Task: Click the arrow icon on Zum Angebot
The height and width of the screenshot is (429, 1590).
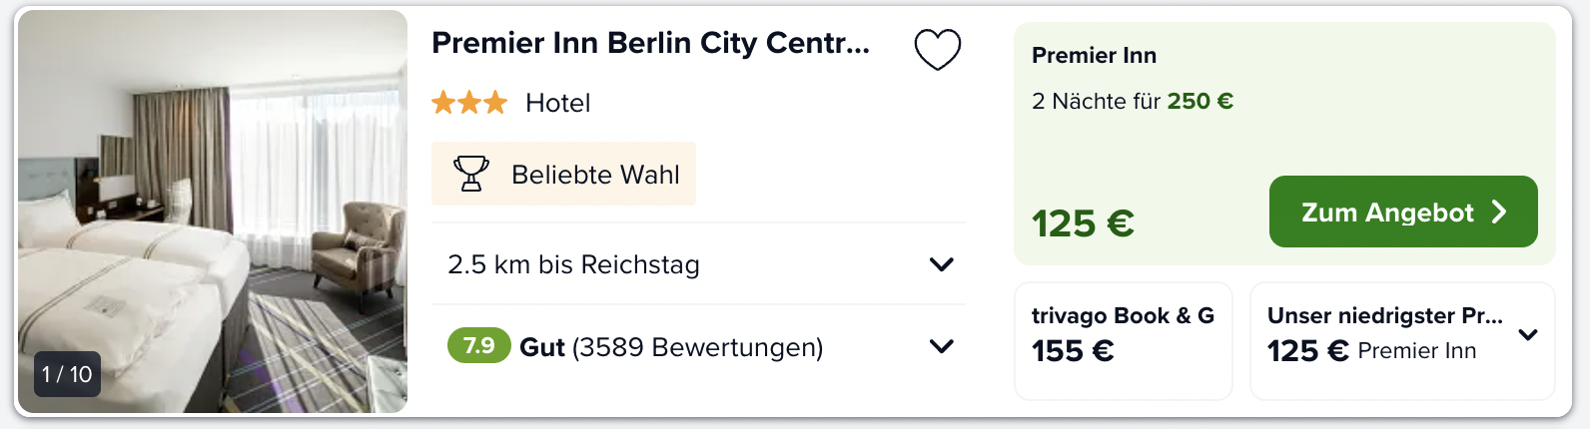Action: 1499,212
